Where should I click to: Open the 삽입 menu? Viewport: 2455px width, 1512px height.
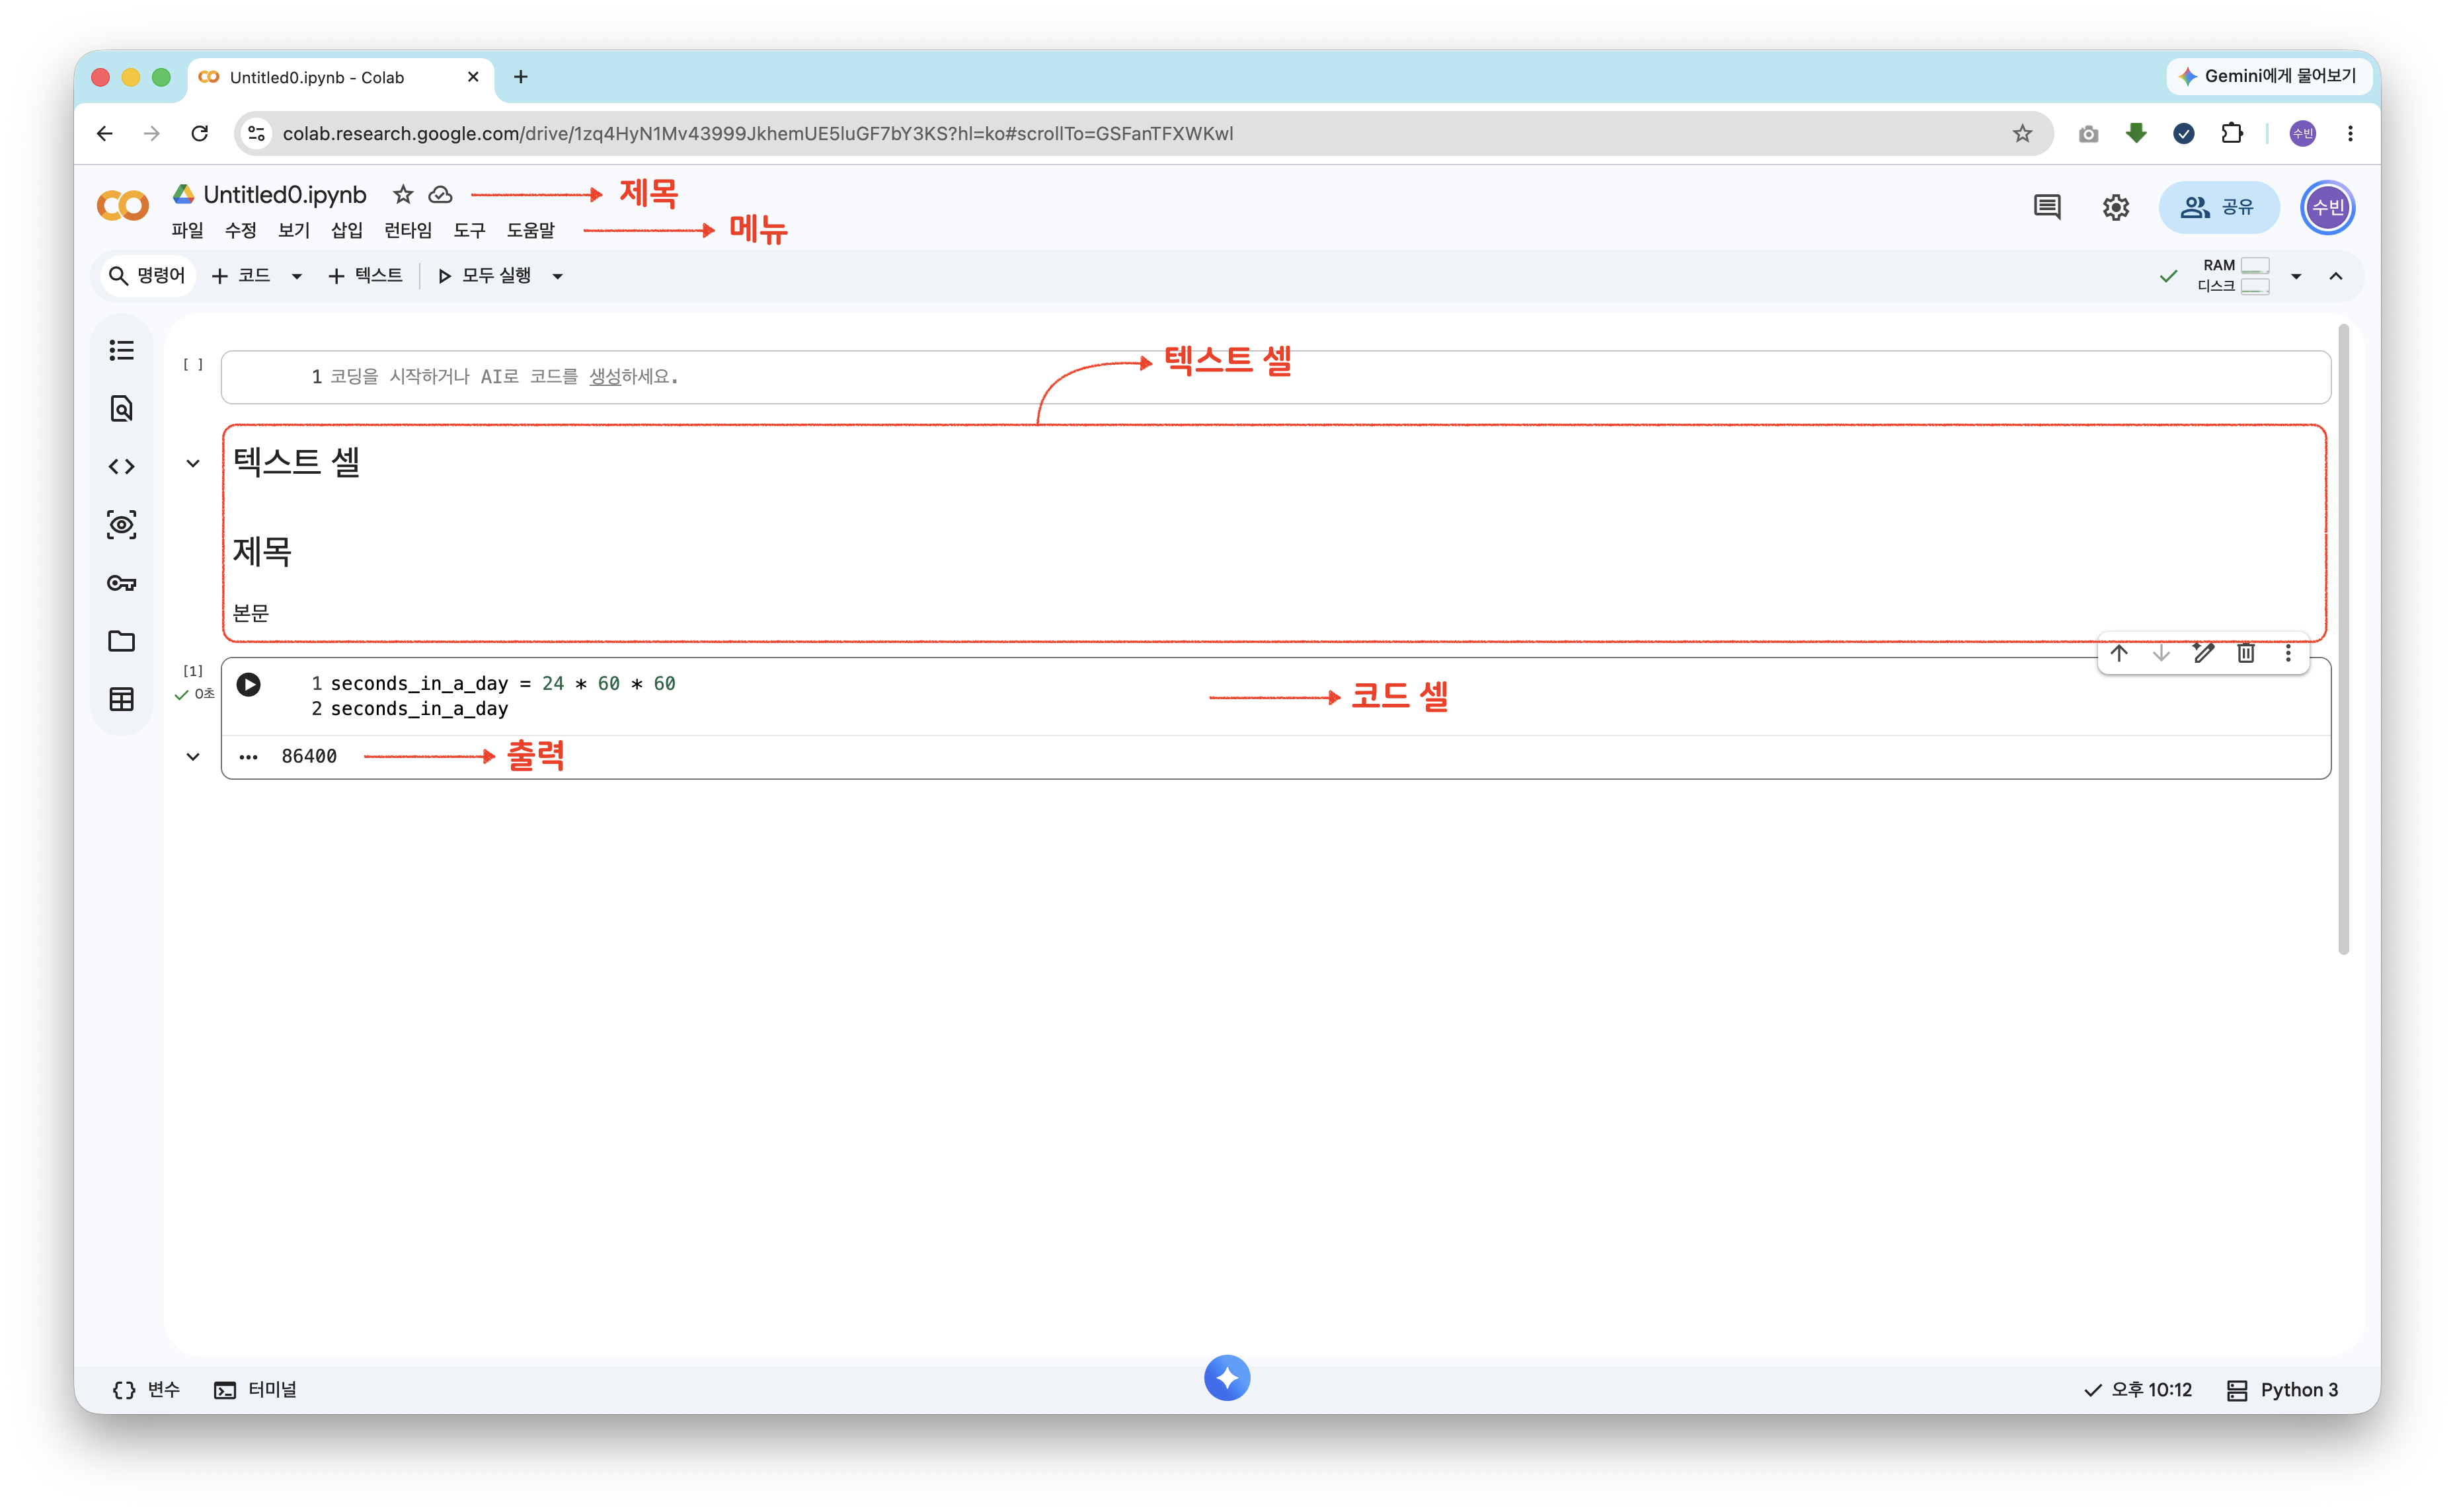click(347, 230)
